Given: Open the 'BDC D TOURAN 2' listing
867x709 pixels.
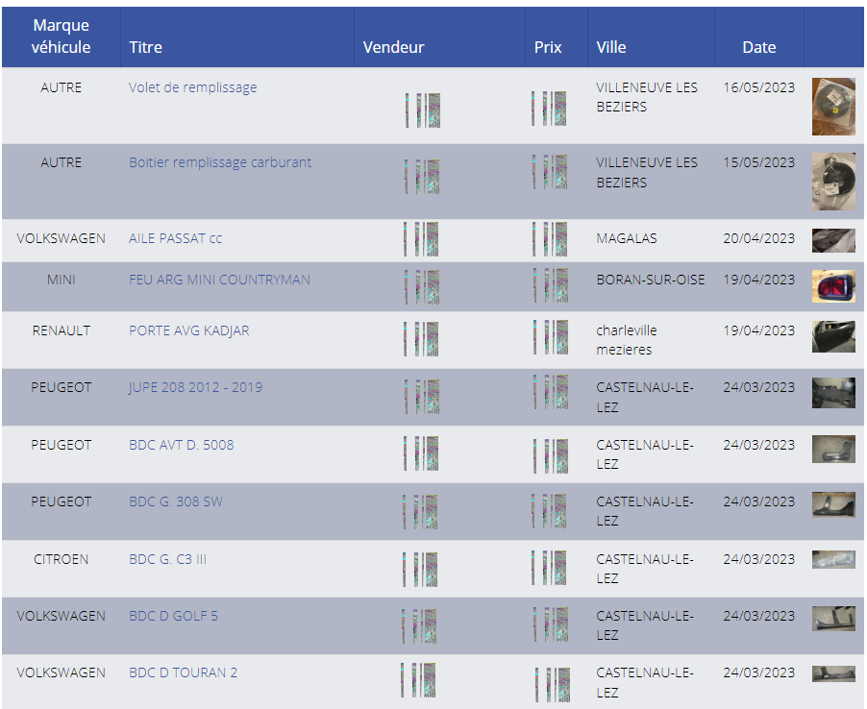Looking at the screenshot, I should click(x=183, y=672).
